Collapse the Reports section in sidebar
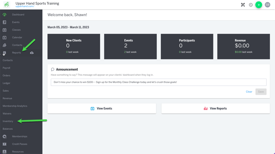The height and width of the screenshot is (154, 275). tap(16, 53)
